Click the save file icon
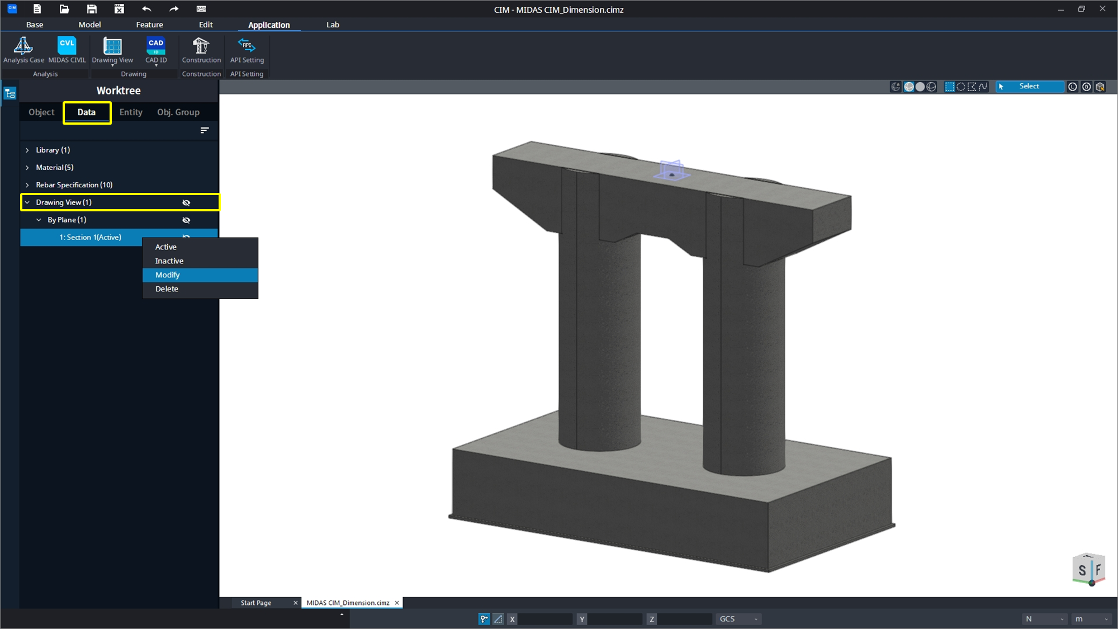This screenshot has width=1118, height=629. click(92, 9)
